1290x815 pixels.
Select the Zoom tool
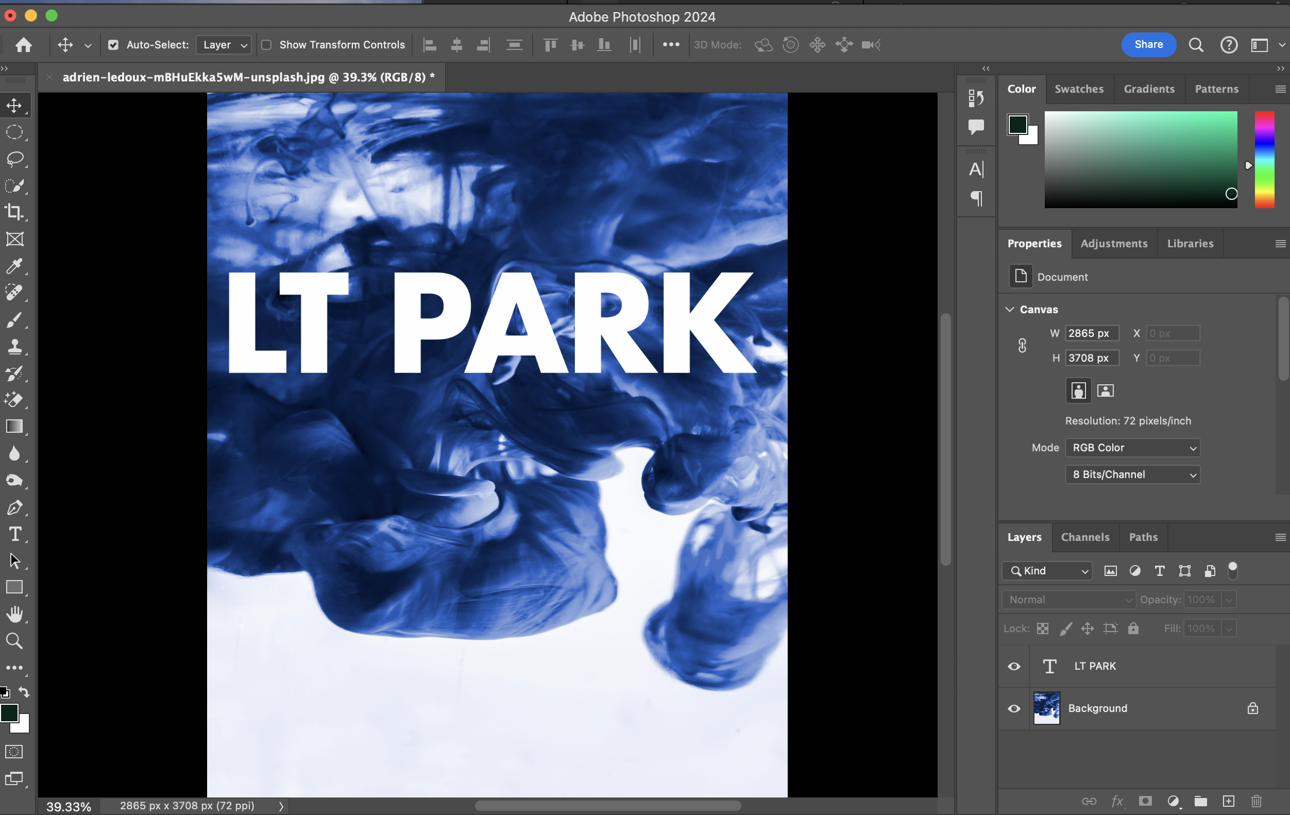(14, 641)
